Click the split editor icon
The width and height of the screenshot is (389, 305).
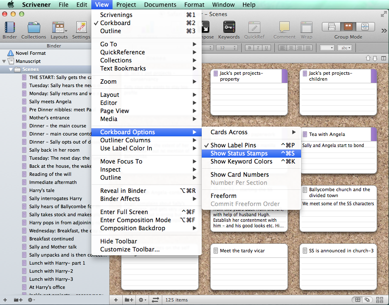383,58
